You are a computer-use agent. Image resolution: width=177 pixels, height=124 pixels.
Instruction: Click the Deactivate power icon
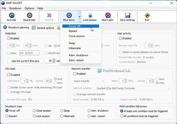(30, 15)
